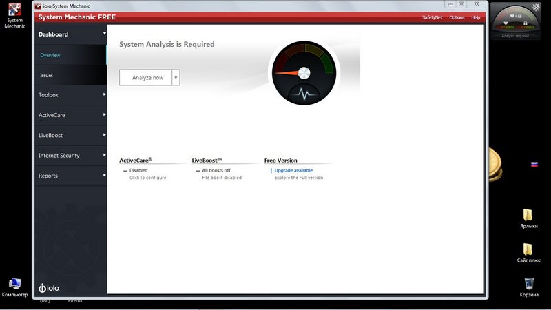551x310 pixels.
Task: Click the Russian flag language indicator
Action: 534,164
